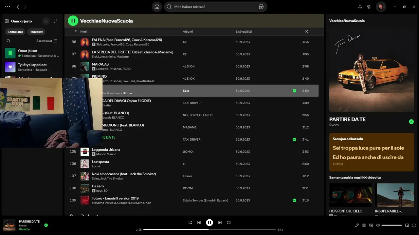Screen dimensions: 419x235
Task: Open the Scialla Semper (Emodrill Repack) album
Action: [205, 200]
